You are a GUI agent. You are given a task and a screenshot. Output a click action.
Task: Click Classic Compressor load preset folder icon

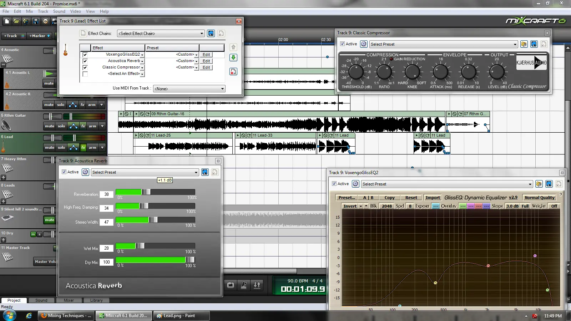524,44
